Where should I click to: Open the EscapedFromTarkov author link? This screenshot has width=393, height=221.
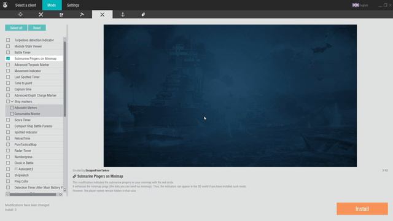(x=97, y=171)
